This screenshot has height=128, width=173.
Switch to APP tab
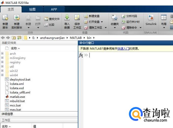click(x=54, y=9)
